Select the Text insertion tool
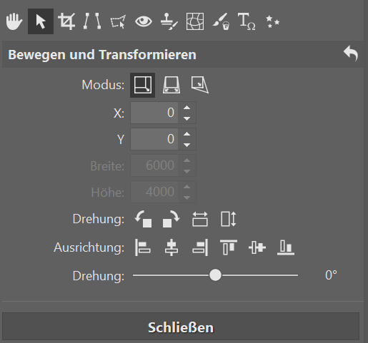The height and width of the screenshot is (343, 368). 247,21
